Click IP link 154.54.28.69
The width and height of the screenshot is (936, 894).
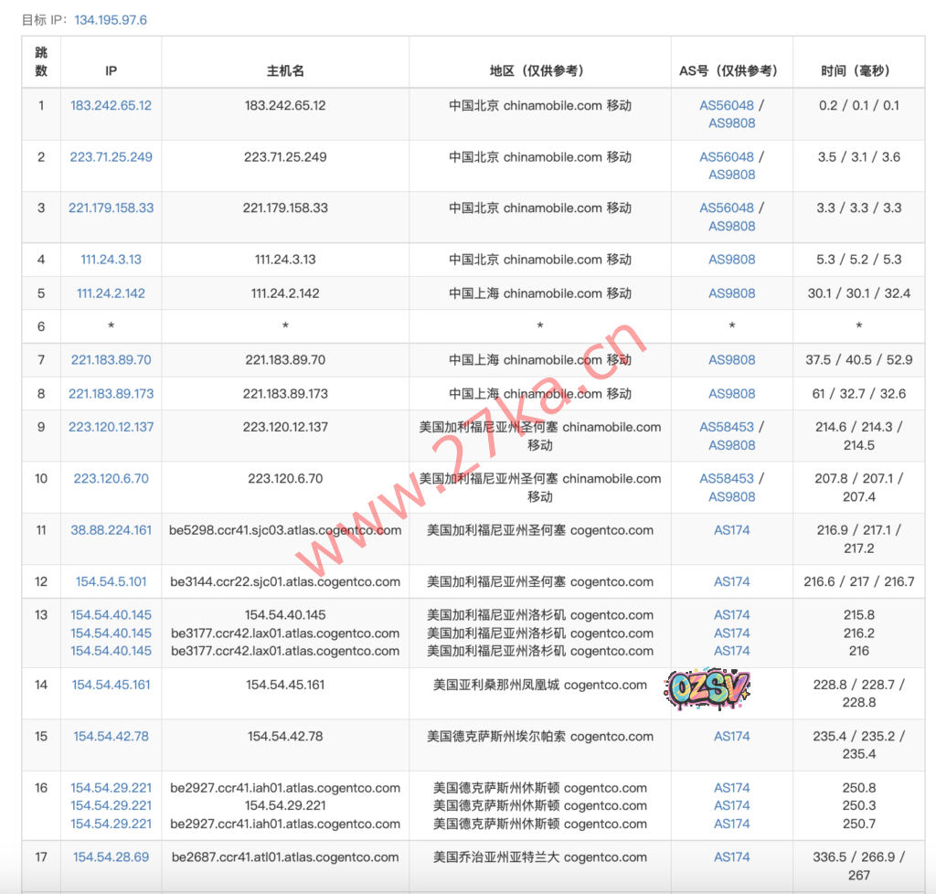(111, 857)
